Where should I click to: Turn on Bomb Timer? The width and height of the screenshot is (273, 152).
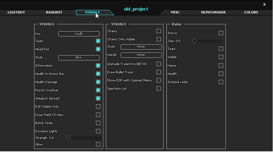pyautogui.click(x=98, y=123)
